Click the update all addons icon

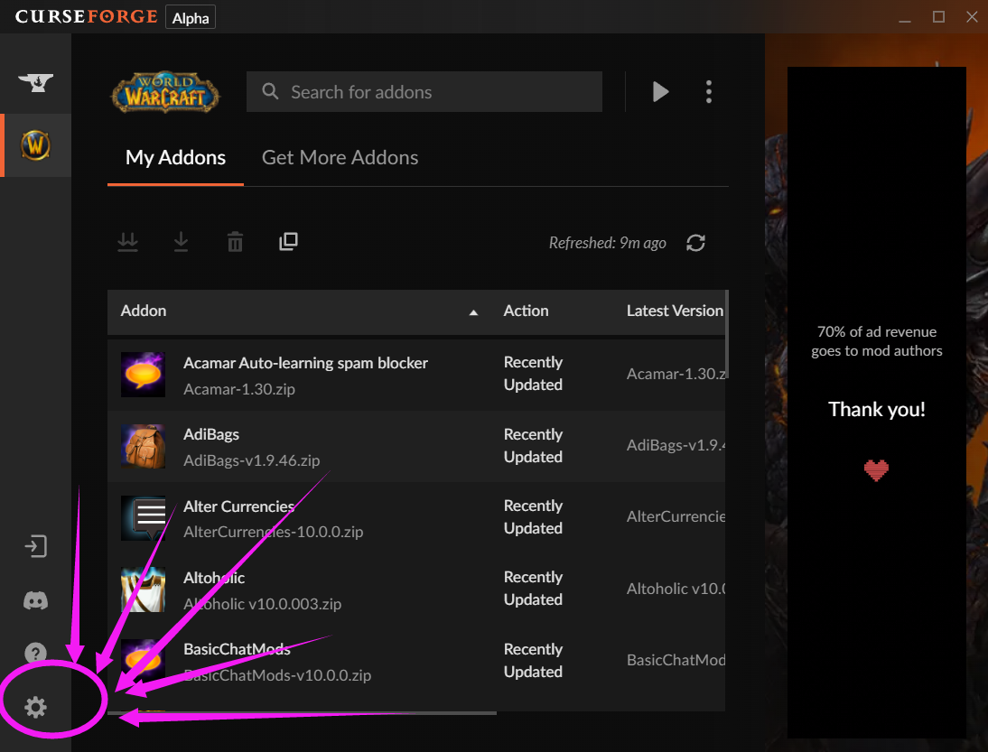(128, 242)
